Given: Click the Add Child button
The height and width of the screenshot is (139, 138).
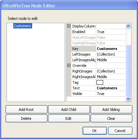Looking at the screenshot, I should tap(69, 110).
